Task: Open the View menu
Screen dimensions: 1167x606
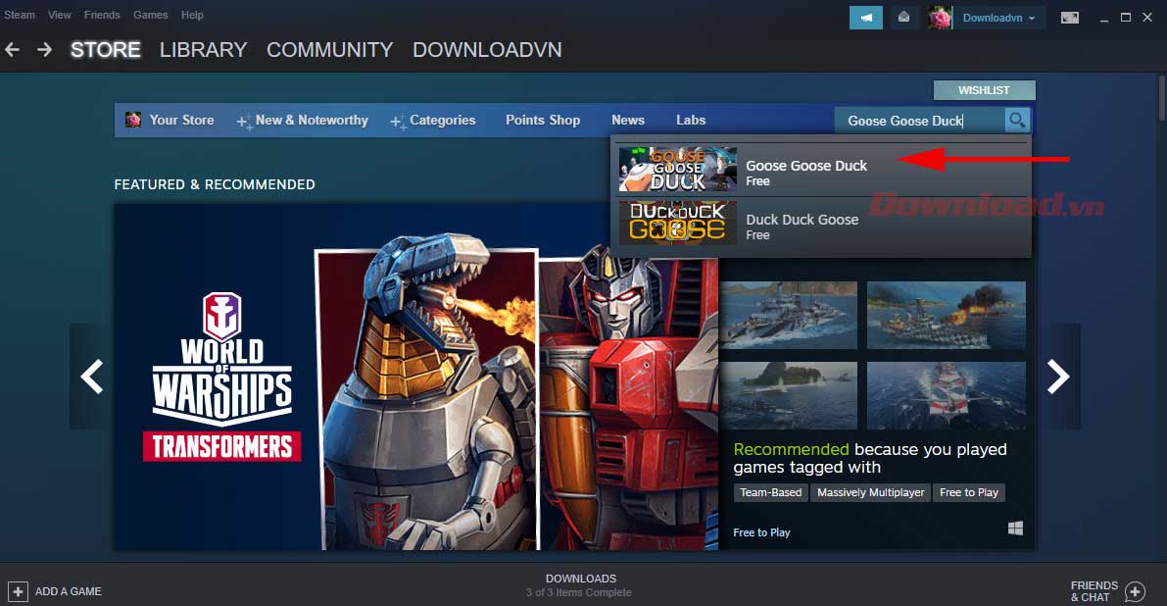Action: pos(60,15)
